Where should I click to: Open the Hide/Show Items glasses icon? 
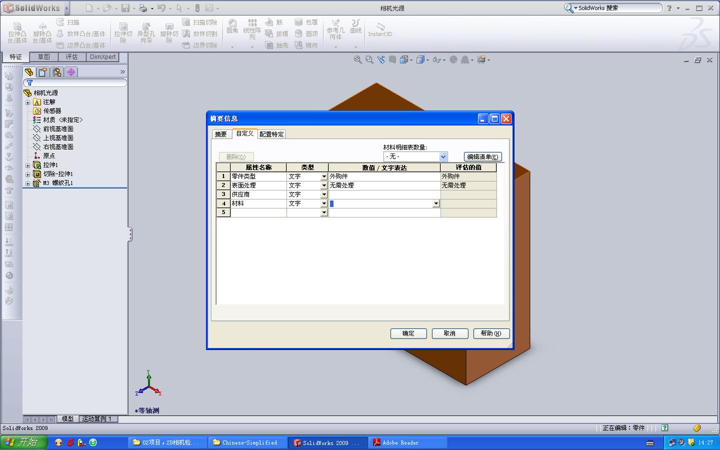click(437, 59)
